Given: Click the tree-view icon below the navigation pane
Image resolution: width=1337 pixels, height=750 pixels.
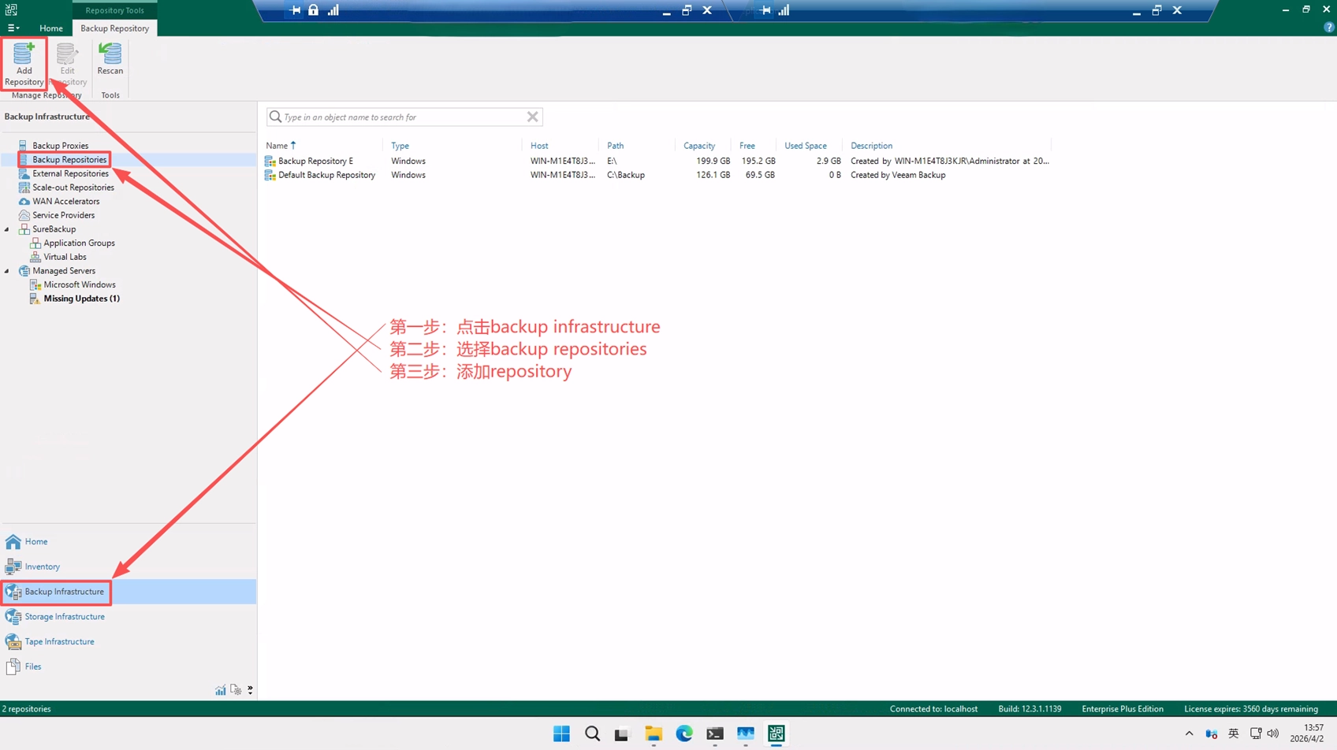Looking at the screenshot, I should coord(236,690).
